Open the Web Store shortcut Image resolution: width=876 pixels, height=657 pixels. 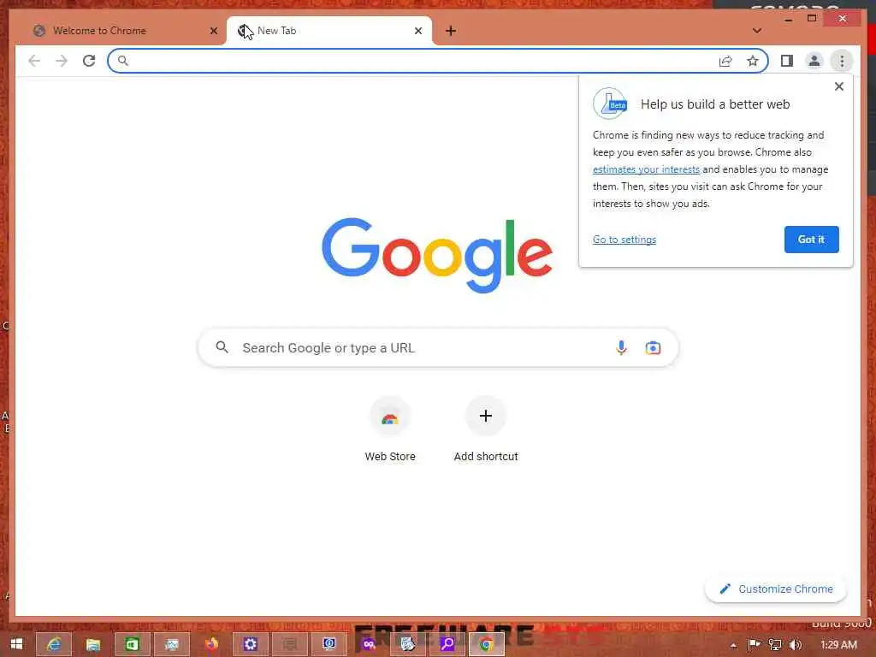(x=389, y=429)
